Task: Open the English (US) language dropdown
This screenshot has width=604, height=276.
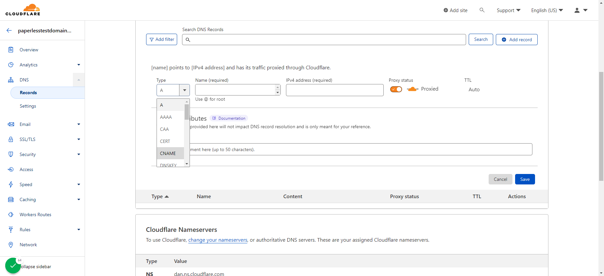Action: click(x=547, y=10)
